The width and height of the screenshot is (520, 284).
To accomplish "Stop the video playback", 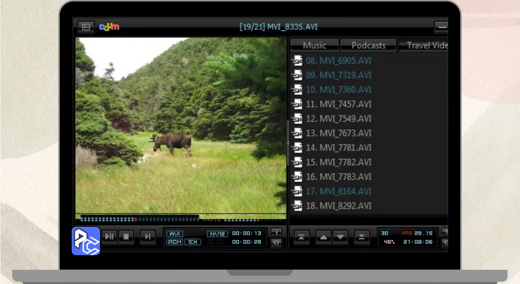I will coord(126,237).
